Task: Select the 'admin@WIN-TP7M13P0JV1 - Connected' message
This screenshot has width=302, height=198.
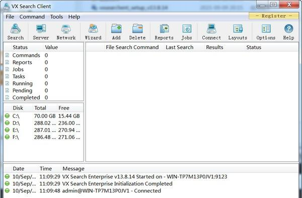Action: point(112,191)
